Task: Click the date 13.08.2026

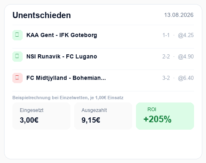Action: point(179,15)
